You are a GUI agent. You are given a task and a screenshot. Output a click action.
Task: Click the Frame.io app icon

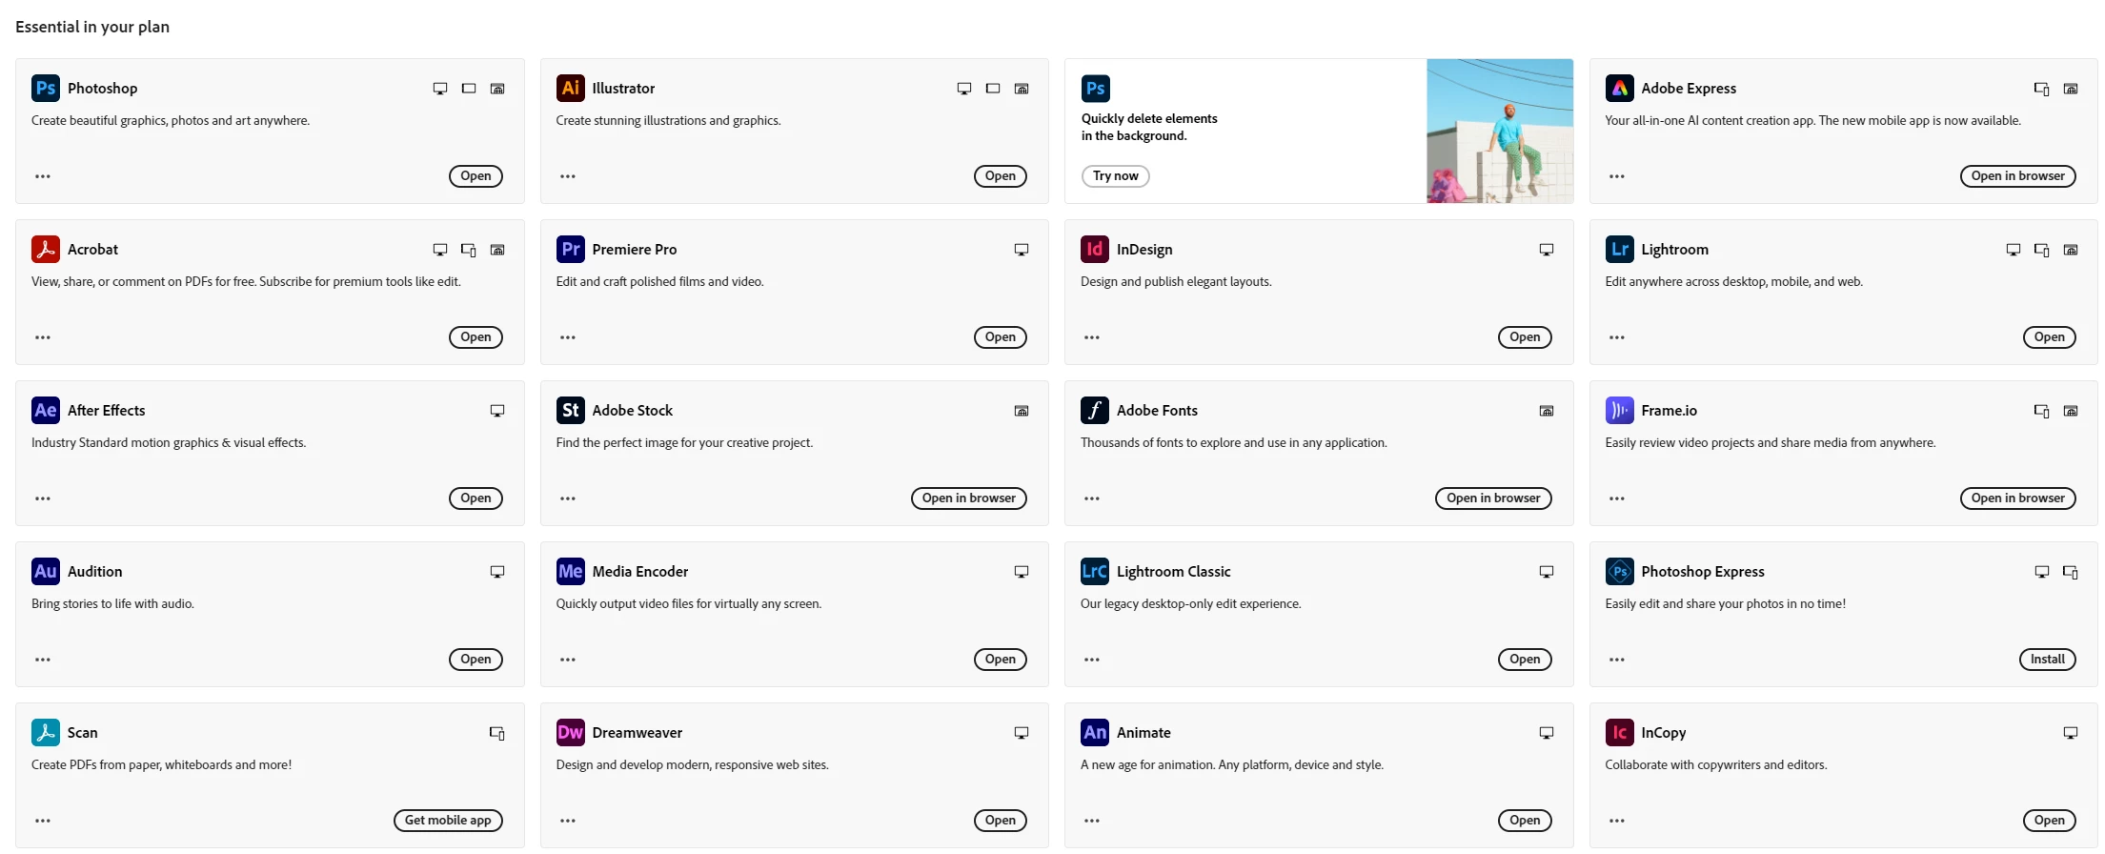1619,410
